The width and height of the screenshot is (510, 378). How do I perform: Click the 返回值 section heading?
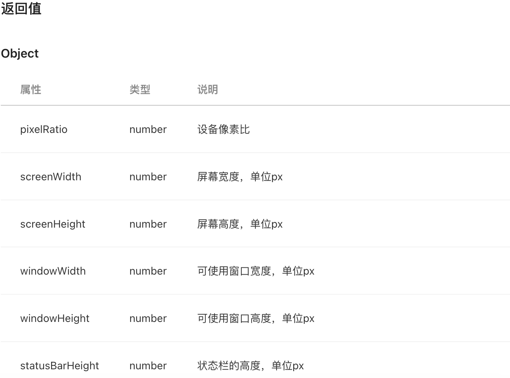point(21,8)
